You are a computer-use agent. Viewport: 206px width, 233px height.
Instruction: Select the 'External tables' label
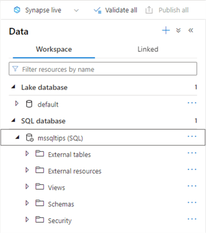point(69,154)
